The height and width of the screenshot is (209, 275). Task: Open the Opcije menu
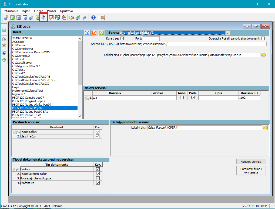[39, 11]
